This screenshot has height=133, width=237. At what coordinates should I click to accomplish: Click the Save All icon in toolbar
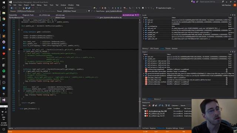[29, 8]
